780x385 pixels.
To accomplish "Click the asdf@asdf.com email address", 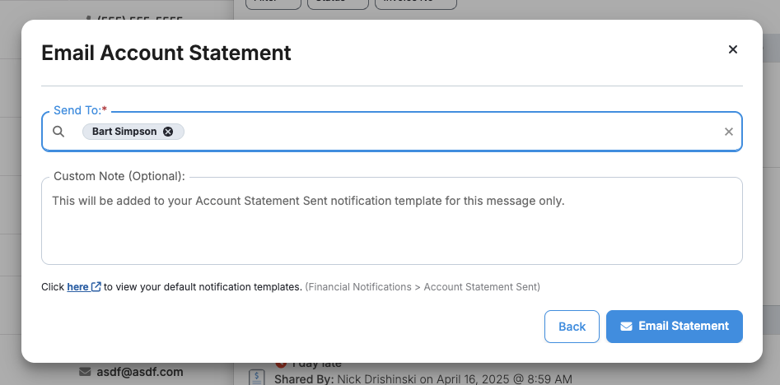I will click(140, 372).
